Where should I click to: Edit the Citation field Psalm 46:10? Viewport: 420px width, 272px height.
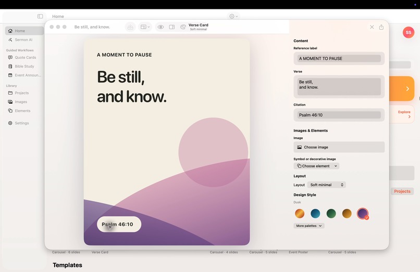(x=339, y=115)
